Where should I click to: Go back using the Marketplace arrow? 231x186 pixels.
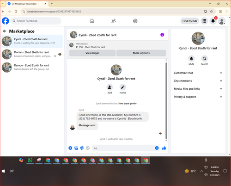click(x=5, y=31)
